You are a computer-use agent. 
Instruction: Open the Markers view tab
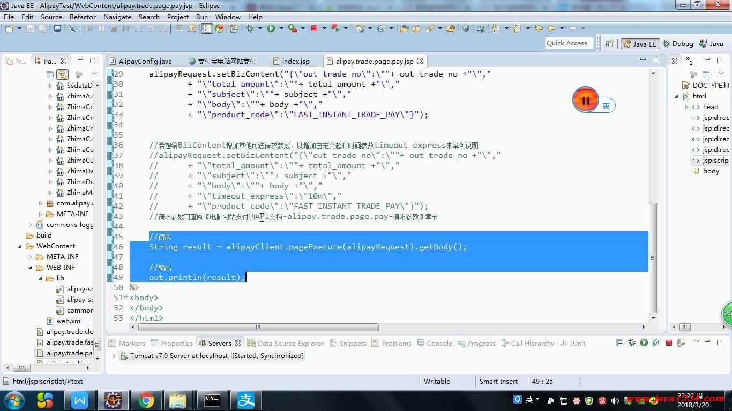click(x=127, y=343)
